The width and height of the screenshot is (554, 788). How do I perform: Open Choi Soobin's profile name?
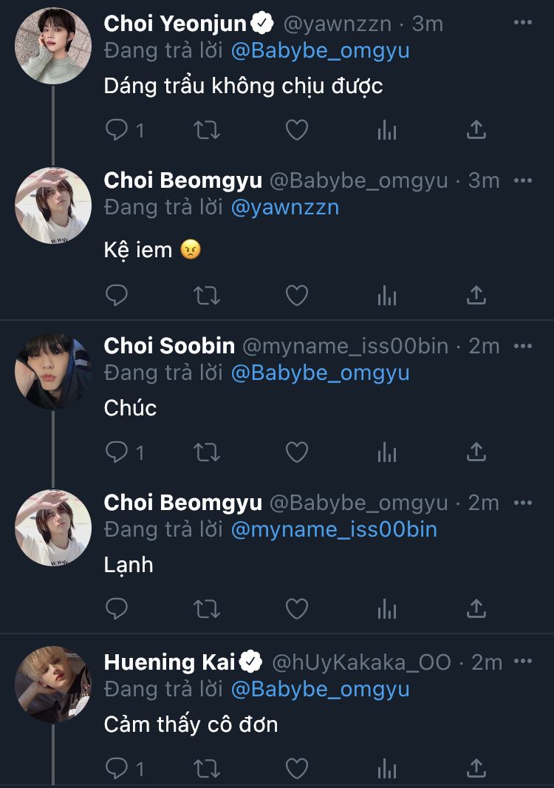[x=169, y=345]
